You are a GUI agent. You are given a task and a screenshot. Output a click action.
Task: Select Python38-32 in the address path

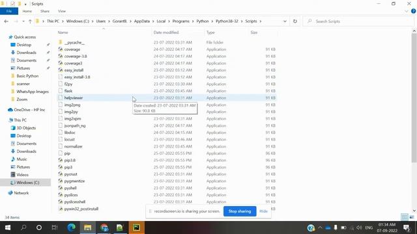coord(227,21)
